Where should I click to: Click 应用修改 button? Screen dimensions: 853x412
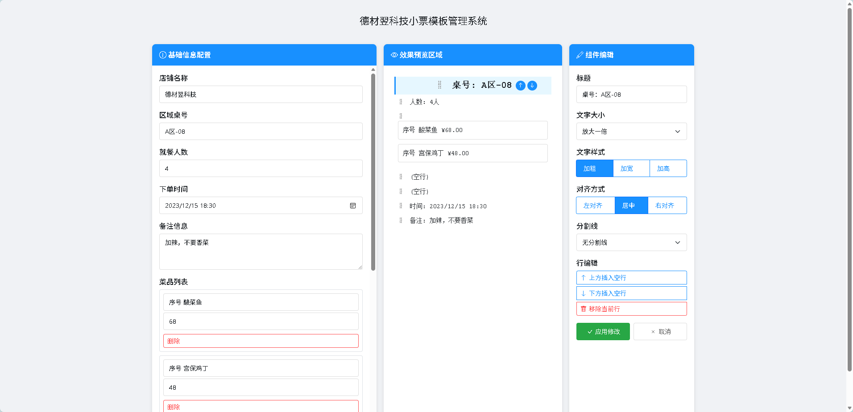tap(603, 332)
